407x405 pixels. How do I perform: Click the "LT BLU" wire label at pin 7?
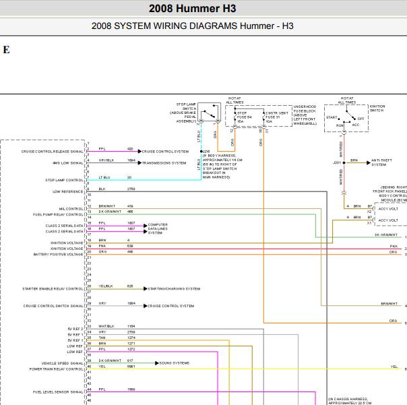coord(104,178)
